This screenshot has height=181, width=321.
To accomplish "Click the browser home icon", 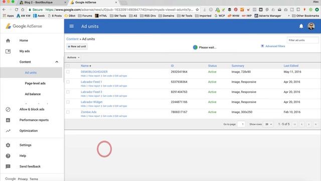I will 23,10.
